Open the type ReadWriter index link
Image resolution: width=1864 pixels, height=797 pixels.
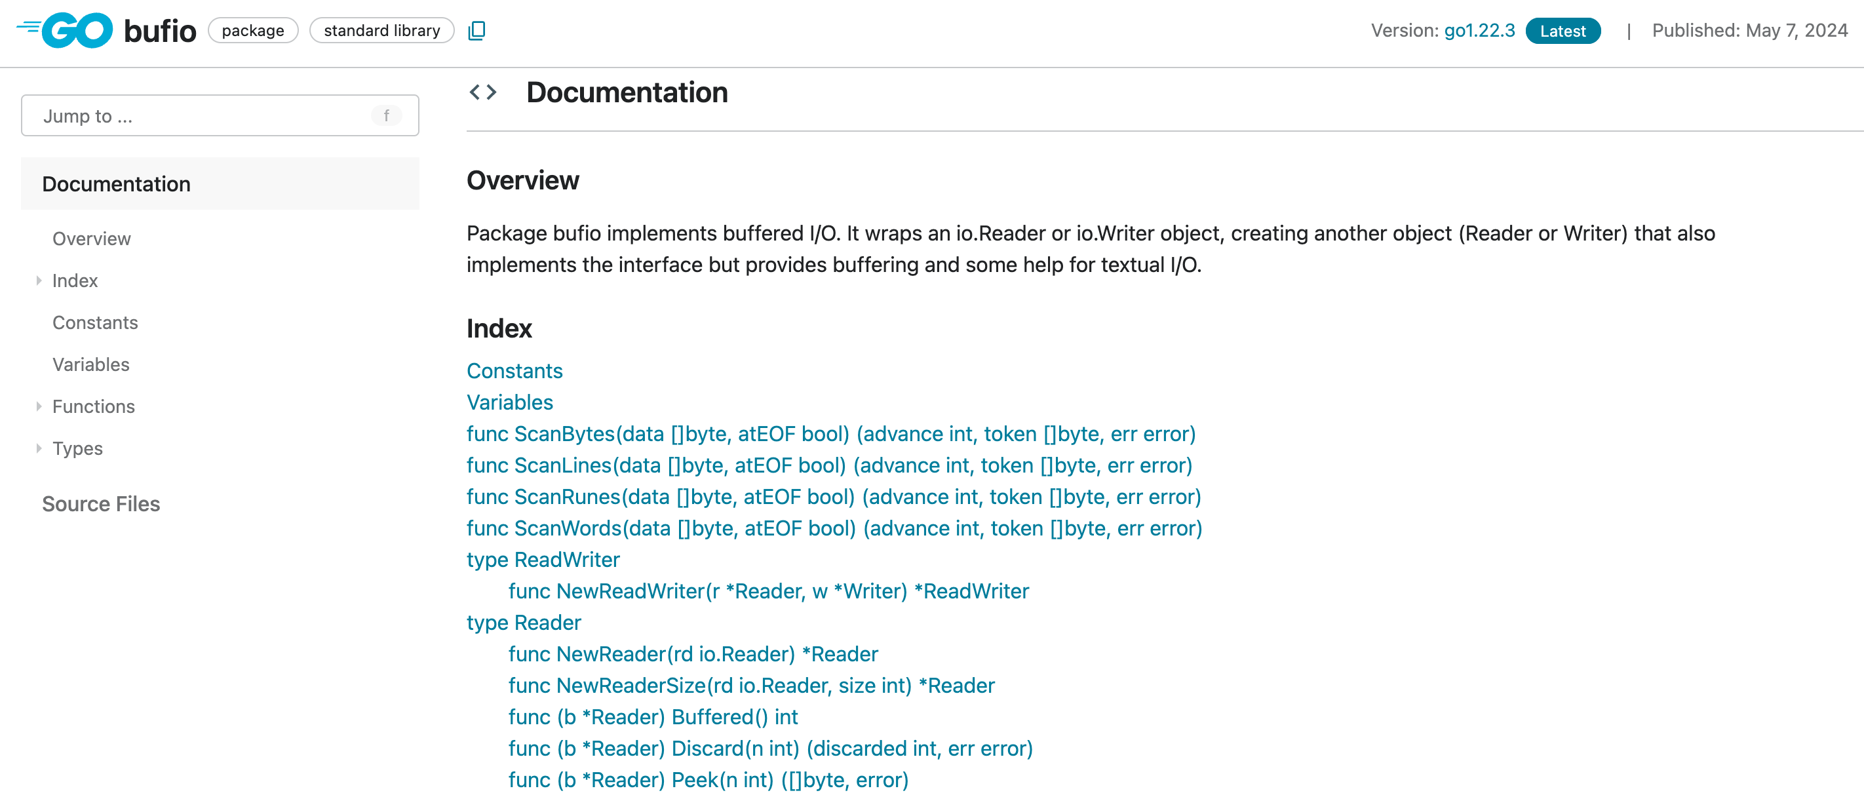[x=543, y=560]
